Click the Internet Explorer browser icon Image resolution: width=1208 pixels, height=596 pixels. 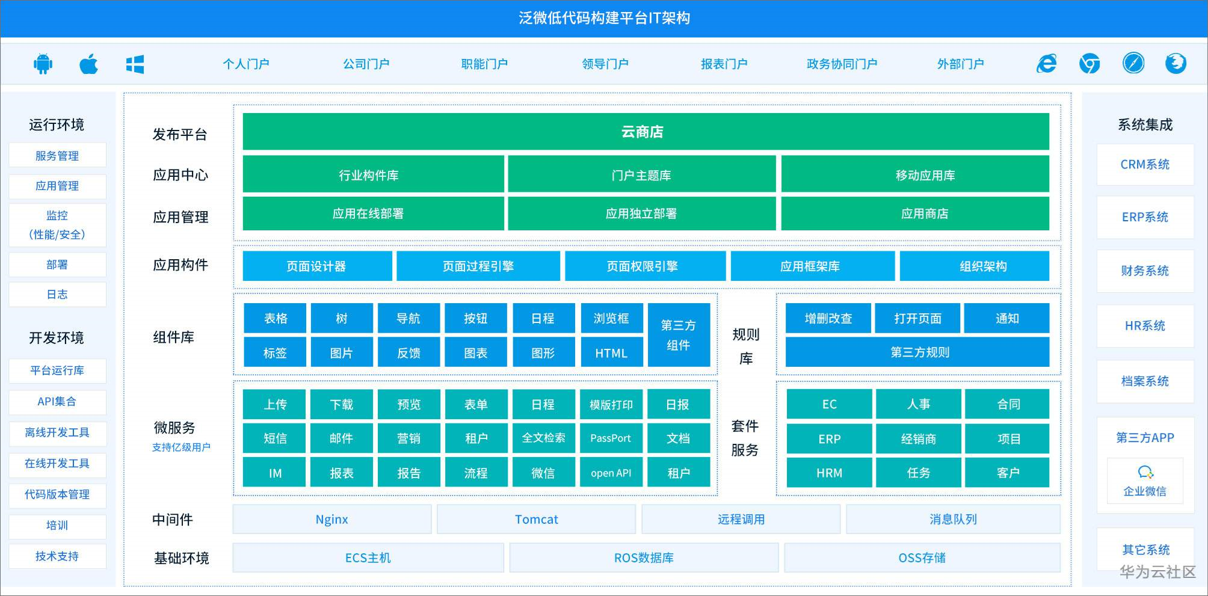click(x=1047, y=63)
